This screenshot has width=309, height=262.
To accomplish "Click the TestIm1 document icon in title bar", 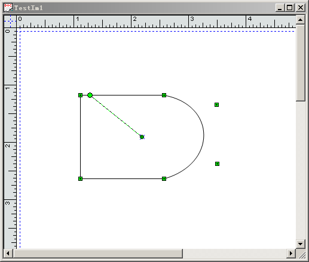I will pyautogui.click(x=8, y=8).
